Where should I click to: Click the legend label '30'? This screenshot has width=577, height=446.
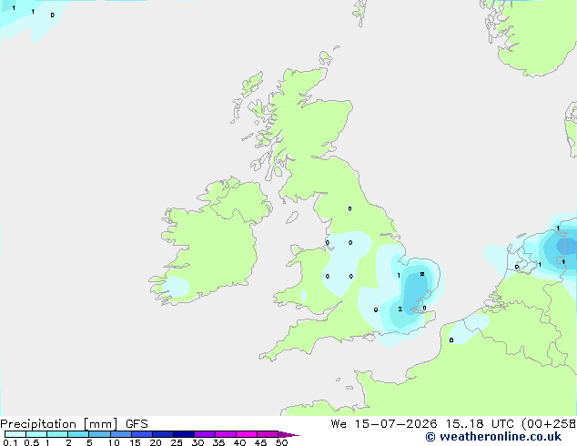(197, 442)
